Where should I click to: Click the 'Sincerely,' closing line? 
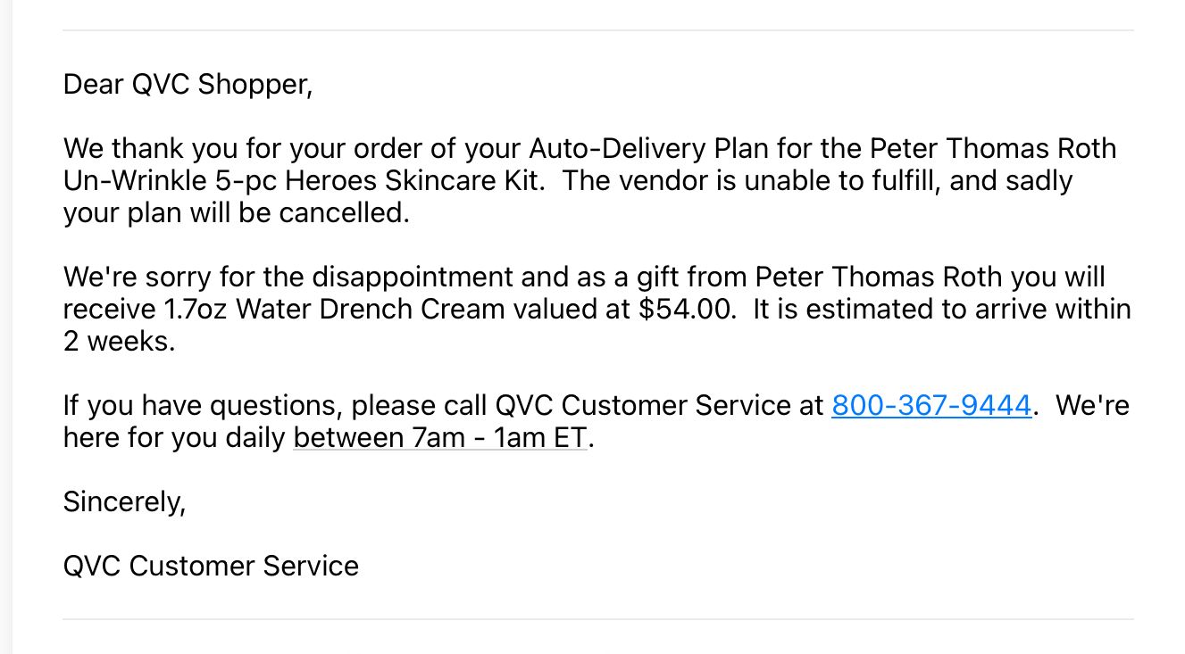[x=124, y=502]
